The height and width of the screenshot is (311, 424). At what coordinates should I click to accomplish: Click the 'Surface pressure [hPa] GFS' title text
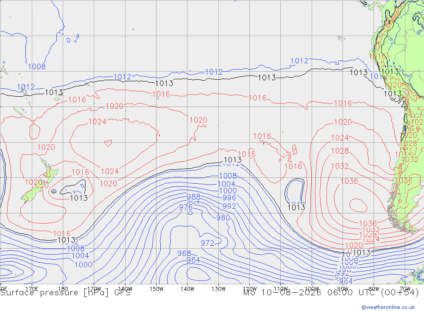coord(65,293)
